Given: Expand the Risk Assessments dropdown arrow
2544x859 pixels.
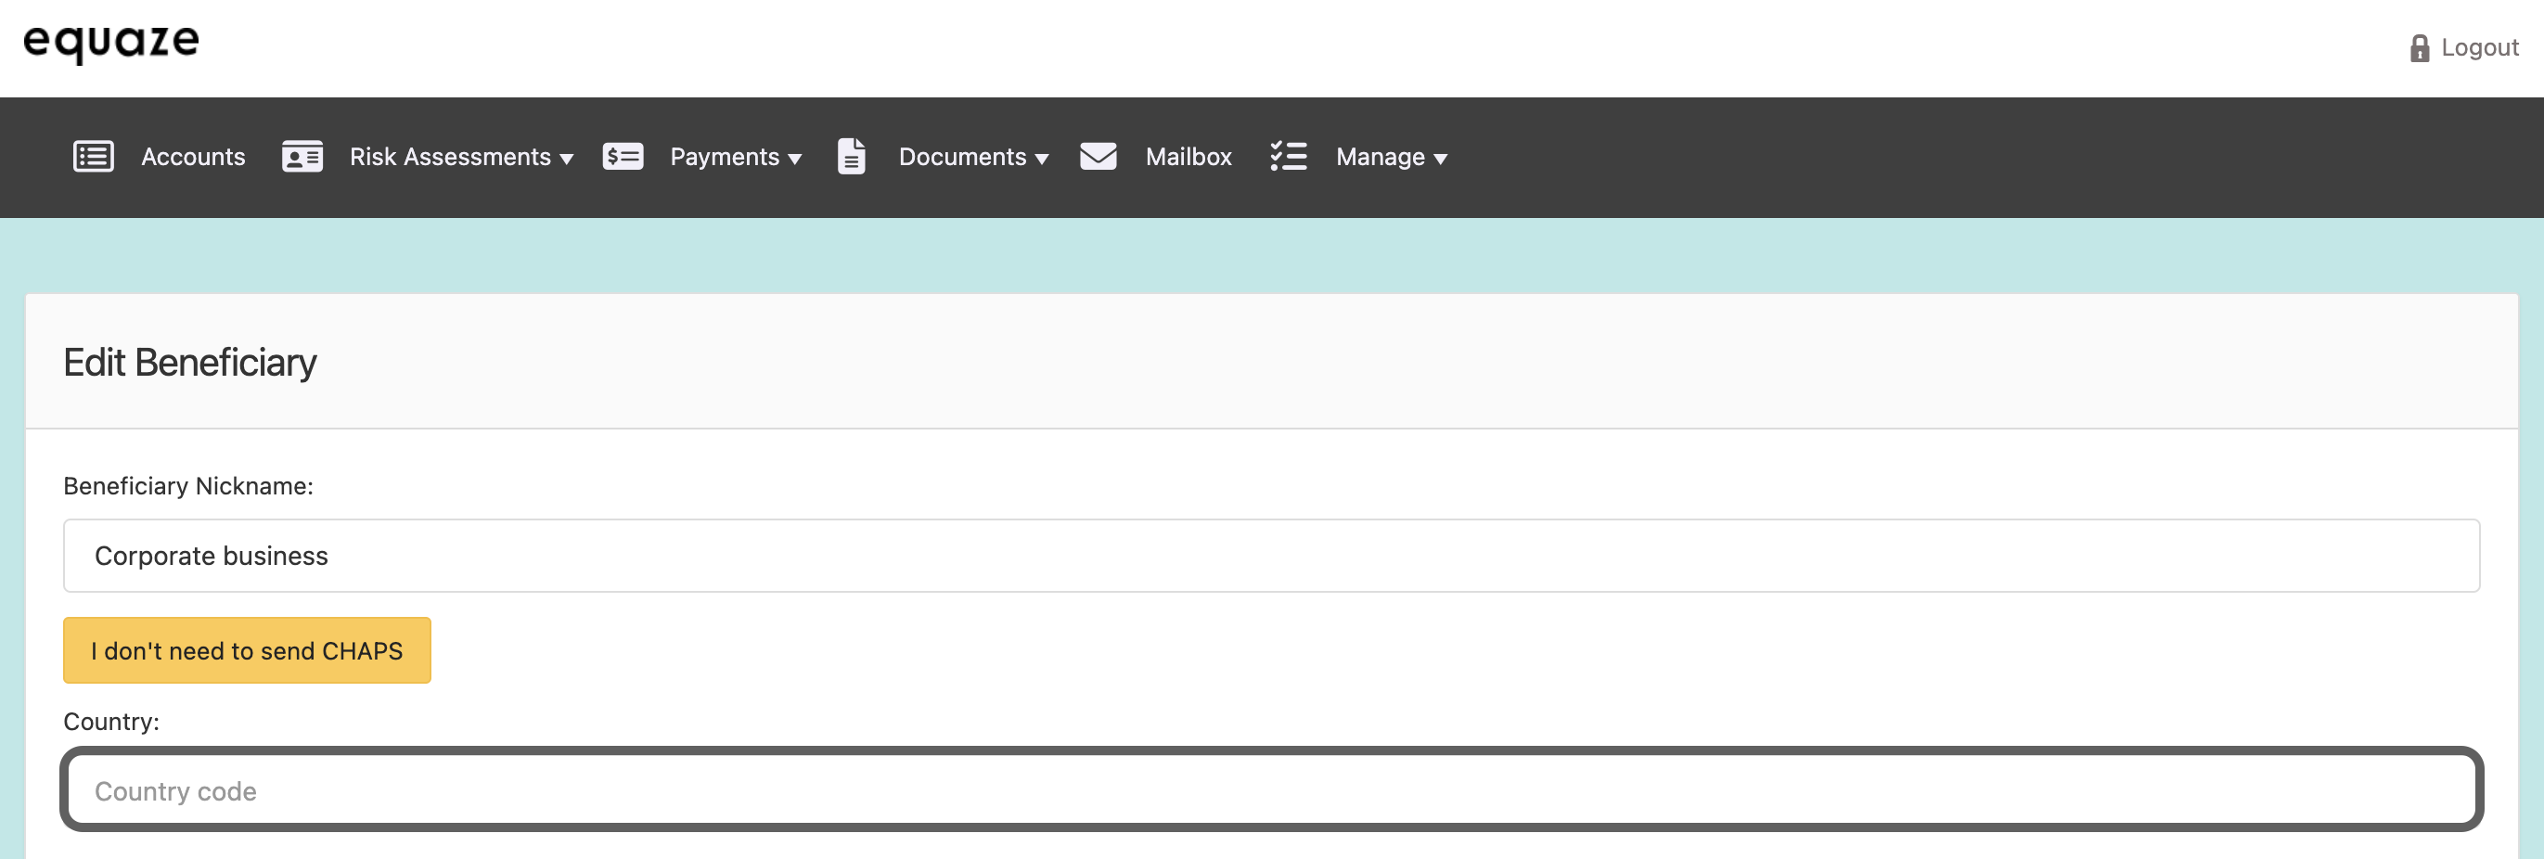Looking at the screenshot, I should coord(567,159).
